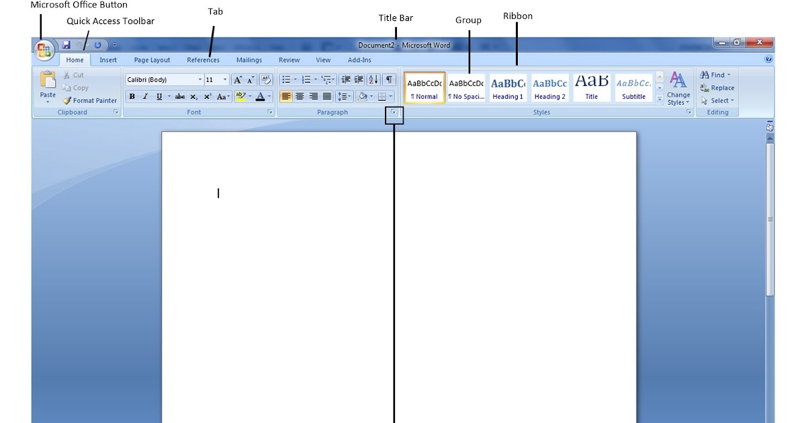The height and width of the screenshot is (423, 806).
Task: Click the Sort A-Z icon
Action: pos(374,79)
